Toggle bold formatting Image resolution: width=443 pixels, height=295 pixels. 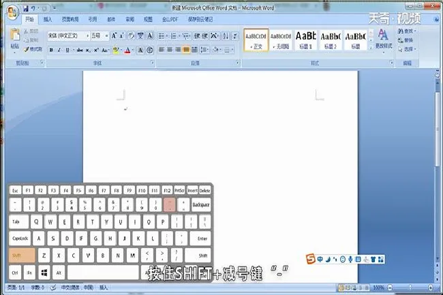51,50
